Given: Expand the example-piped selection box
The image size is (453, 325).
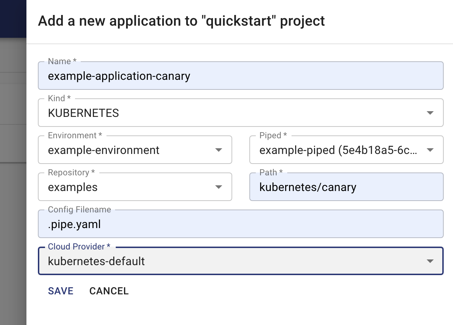Looking at the screenshot, I should point(338,150).
